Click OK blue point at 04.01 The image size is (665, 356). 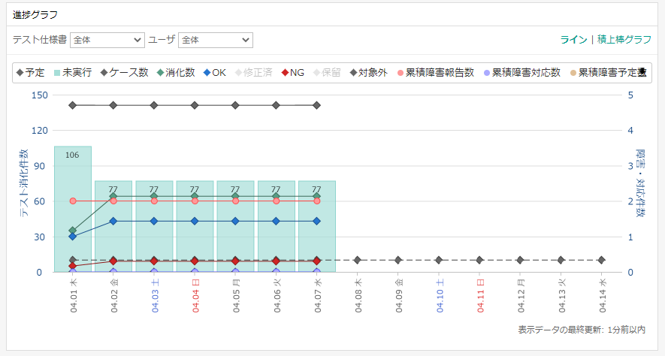(x=73, y=237)
